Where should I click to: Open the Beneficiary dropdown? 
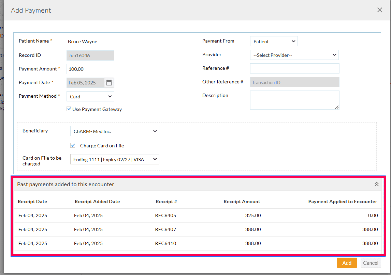(114, 131)
